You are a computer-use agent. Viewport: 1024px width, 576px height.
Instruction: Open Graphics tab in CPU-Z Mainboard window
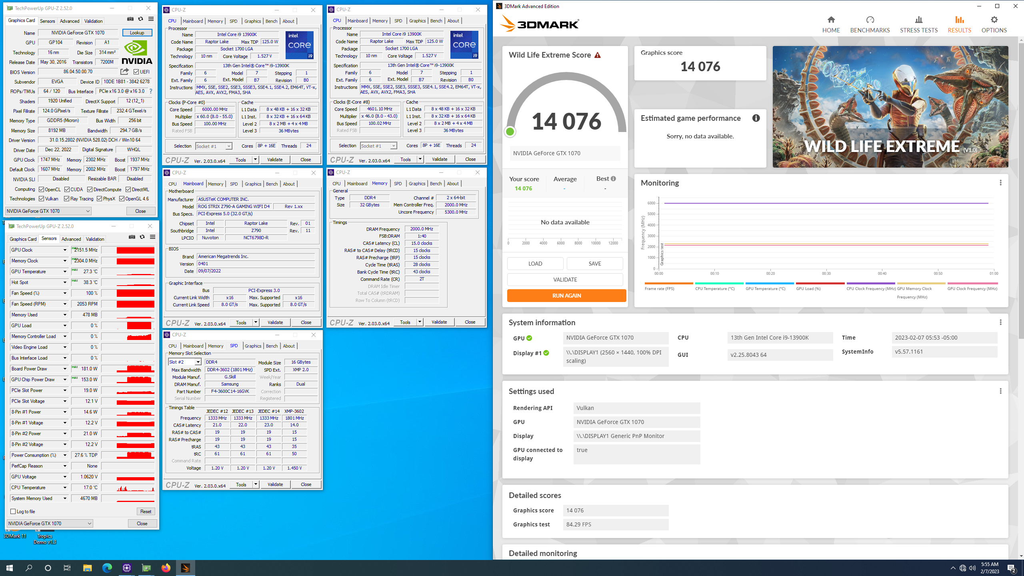point(253,184)
